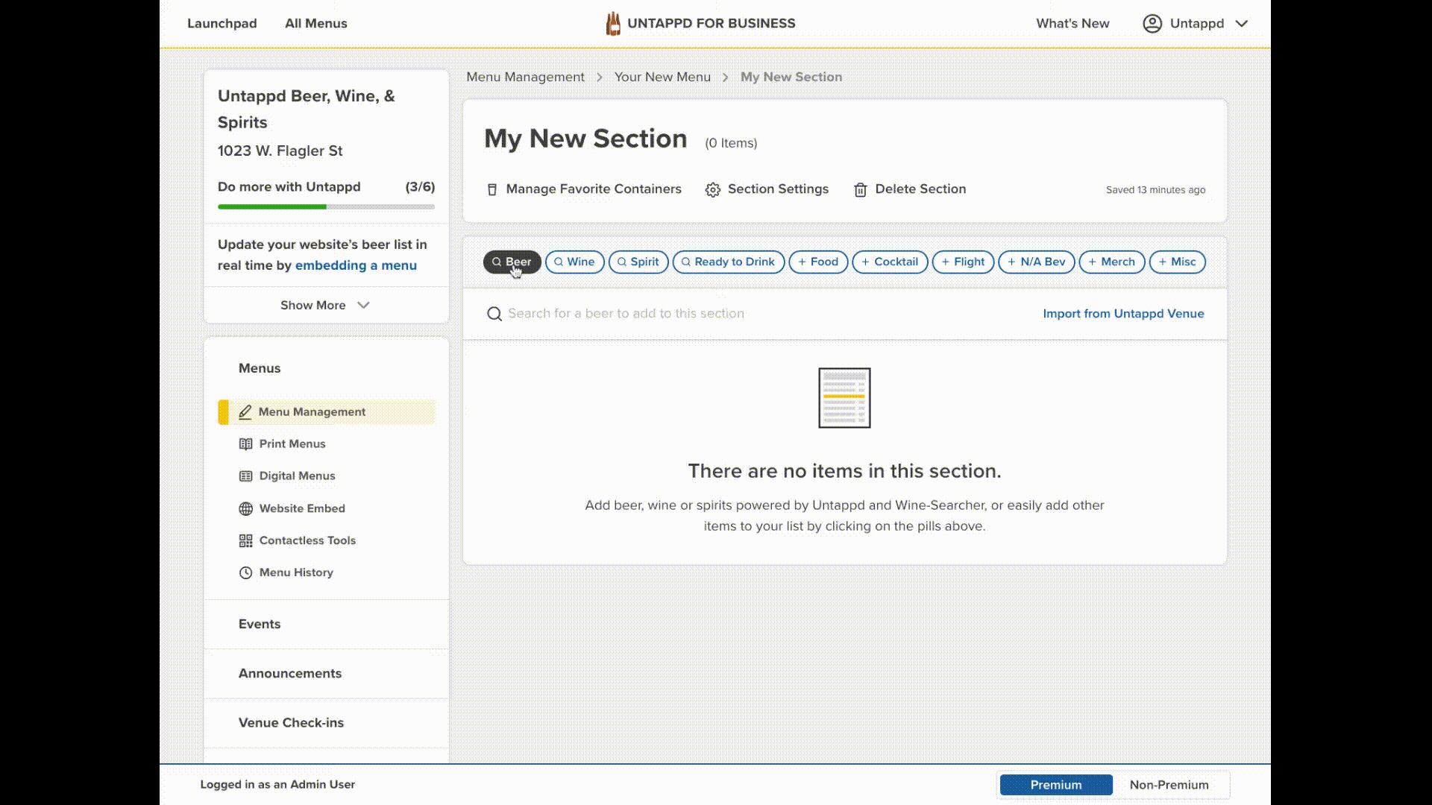Open the Untappd account dropdown chevron
1432x805 pixels.
point(1242,23)
